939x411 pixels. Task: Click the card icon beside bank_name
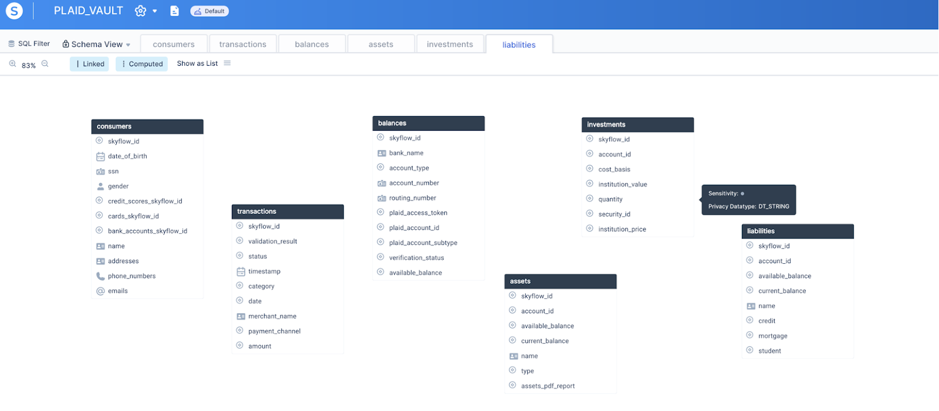[381, 153]
